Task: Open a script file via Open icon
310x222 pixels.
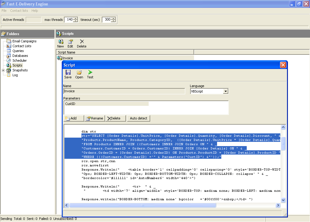Action: click(x=79, y=74)
